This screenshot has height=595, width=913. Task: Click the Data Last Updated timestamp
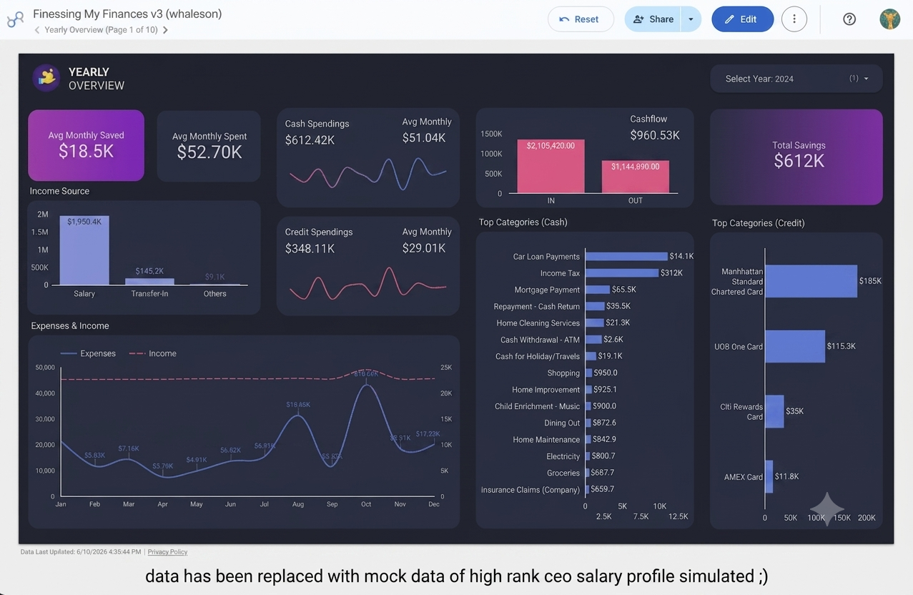(82, 552)
